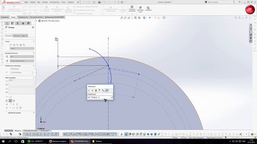This screenshot has height=144, width=257.
Task: Select the Анимация1 tab at the bottom
Action: [45, 131]
